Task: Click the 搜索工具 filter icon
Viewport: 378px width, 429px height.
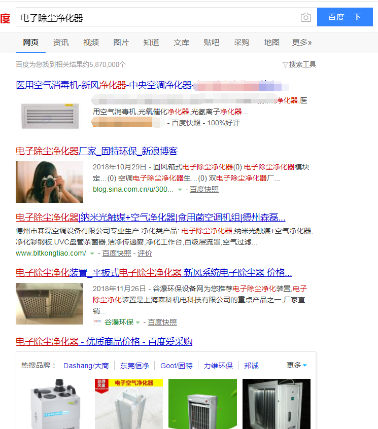Action: pyautogui.click(x=285, y=65)
